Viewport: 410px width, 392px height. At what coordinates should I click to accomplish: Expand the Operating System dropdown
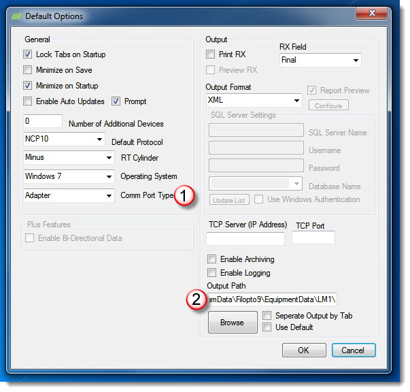(69, 176)
